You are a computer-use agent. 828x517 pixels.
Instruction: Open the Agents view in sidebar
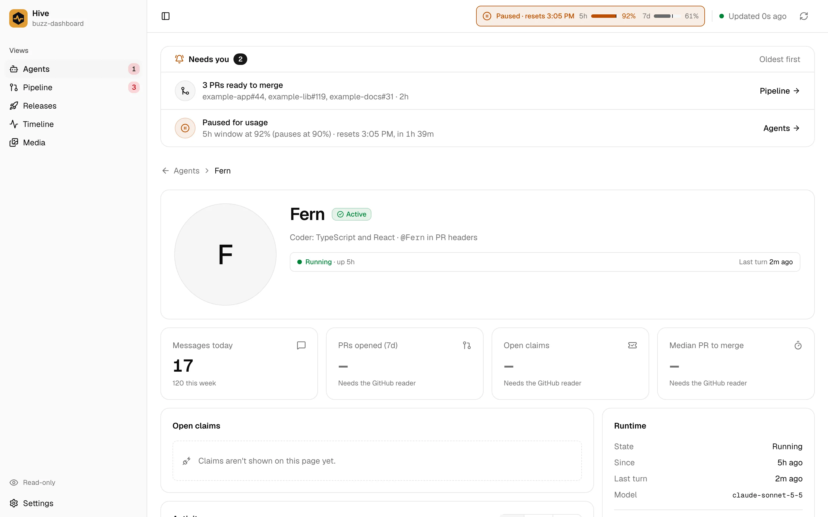click(73, 69)
